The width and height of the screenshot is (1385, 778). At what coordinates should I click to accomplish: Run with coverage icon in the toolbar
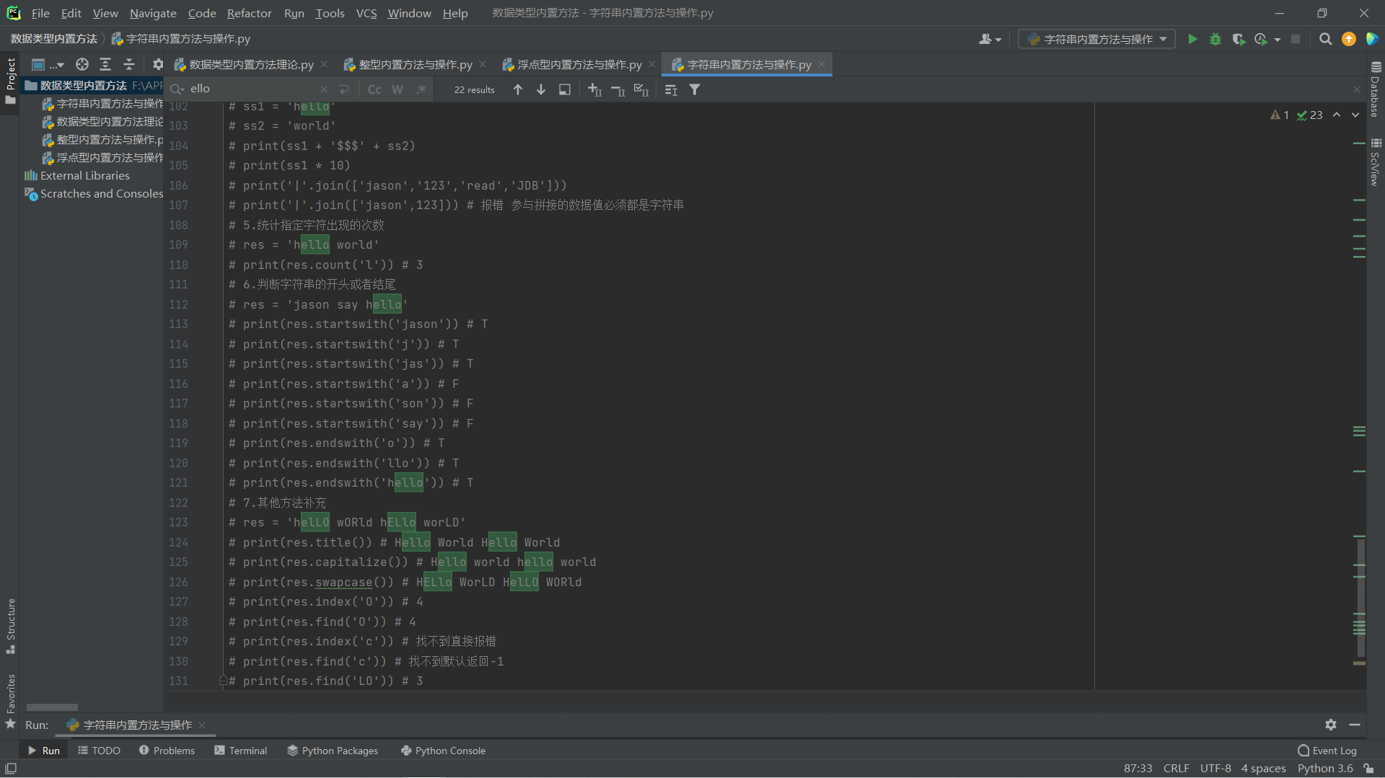tap(1239, 39)
